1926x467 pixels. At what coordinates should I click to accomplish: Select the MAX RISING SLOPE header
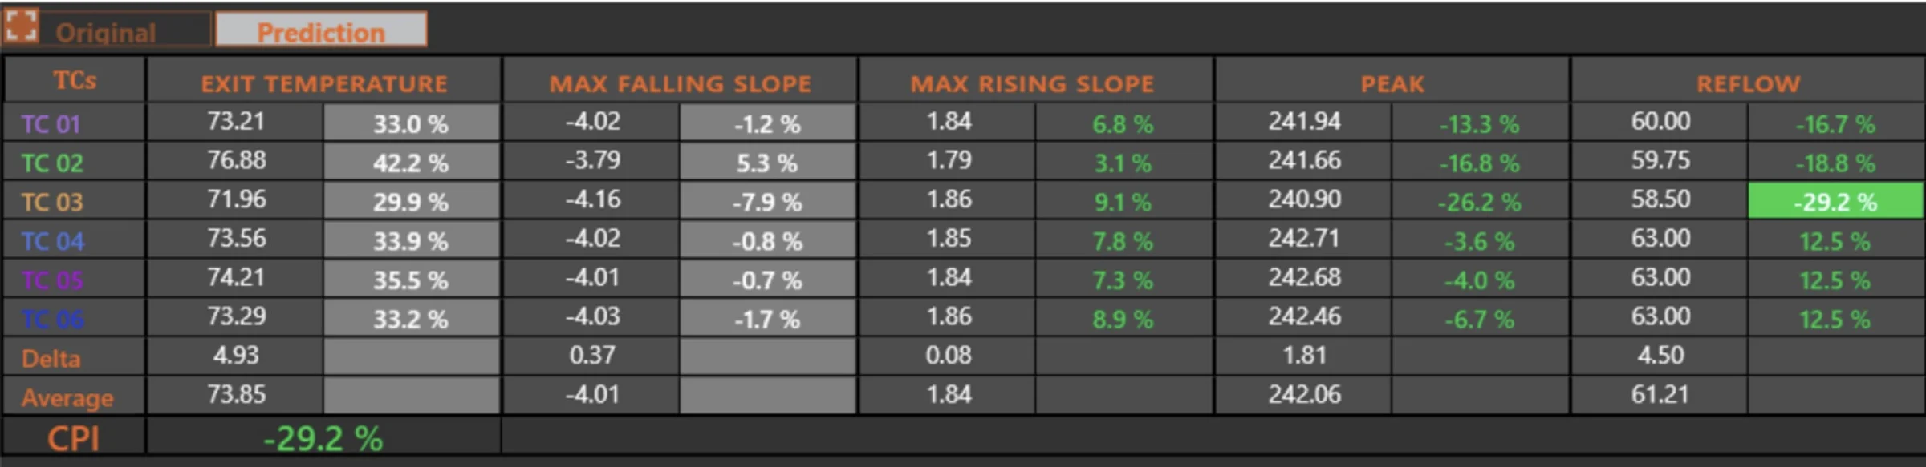pyautogui.click(x=1032, y=83)
